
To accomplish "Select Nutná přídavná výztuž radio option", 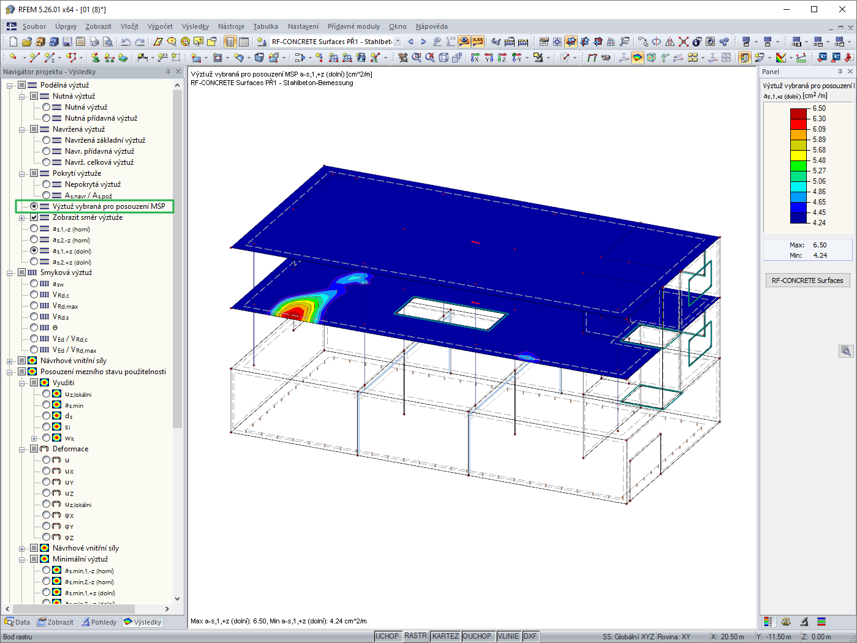I will [x=46, y=118].
